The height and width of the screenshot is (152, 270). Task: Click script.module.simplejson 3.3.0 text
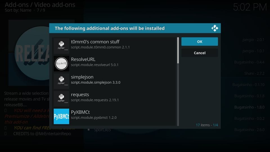click(x=96, y=82)
